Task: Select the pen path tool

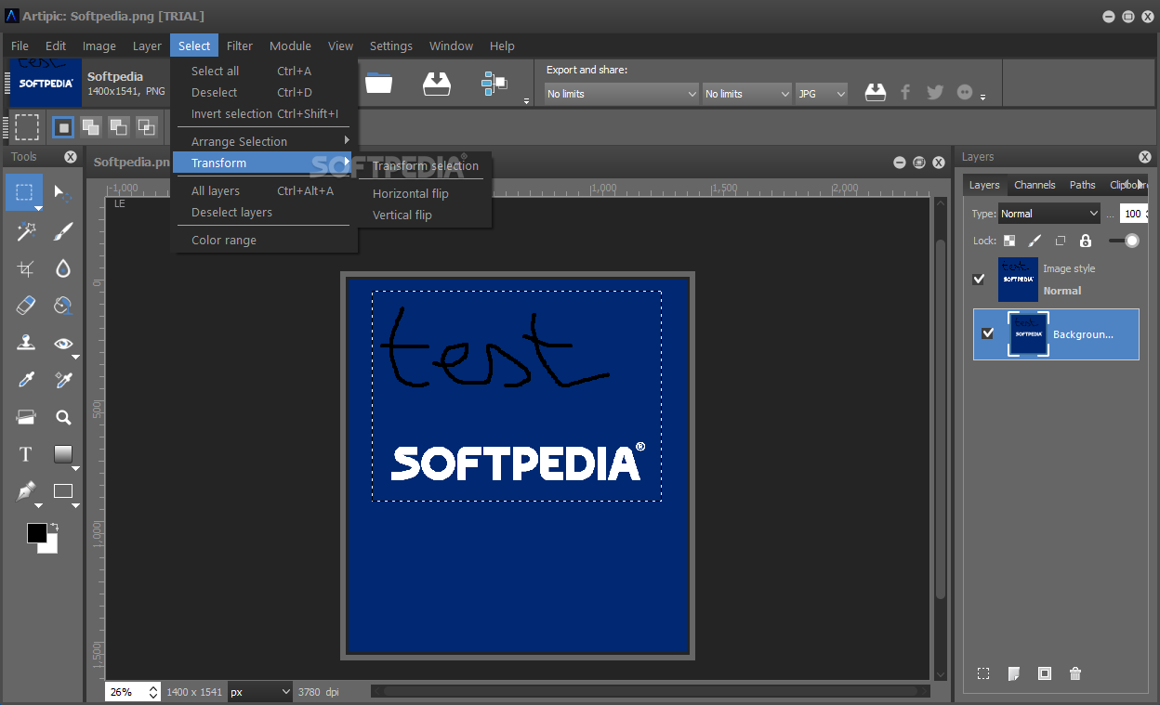Action: 25,491
